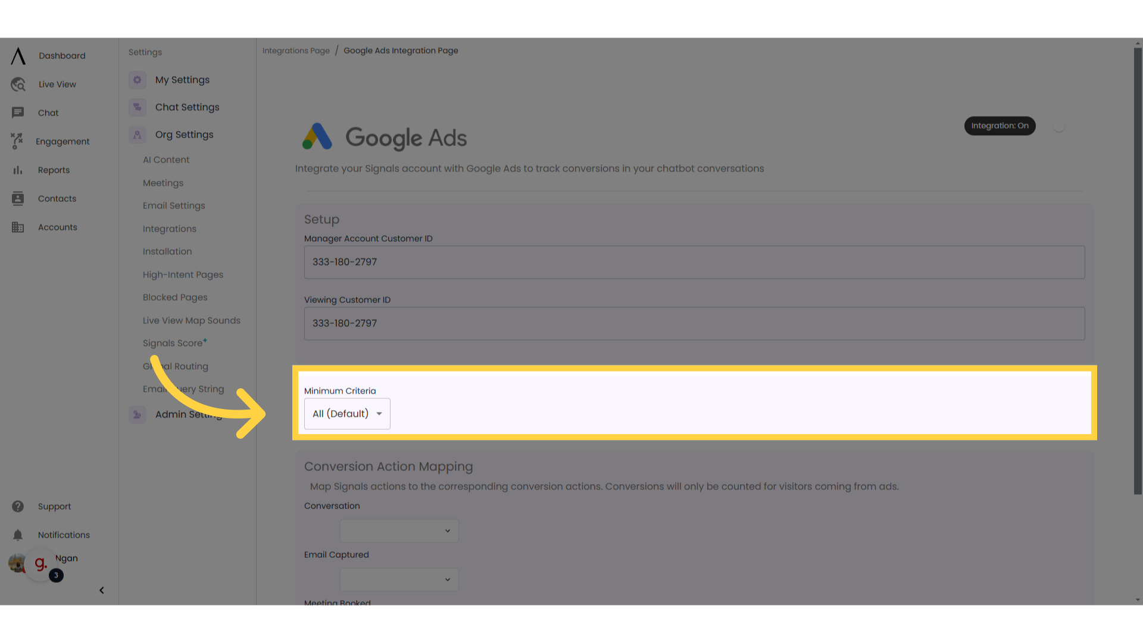Open Global Routing settings

coord(176,366)
